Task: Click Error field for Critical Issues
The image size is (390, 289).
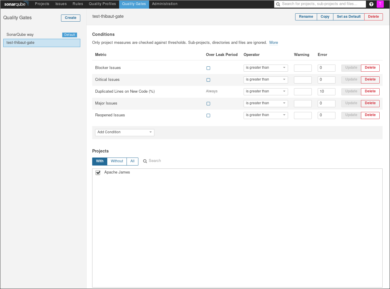Action: pyautogui.click(x=327, y=80)
